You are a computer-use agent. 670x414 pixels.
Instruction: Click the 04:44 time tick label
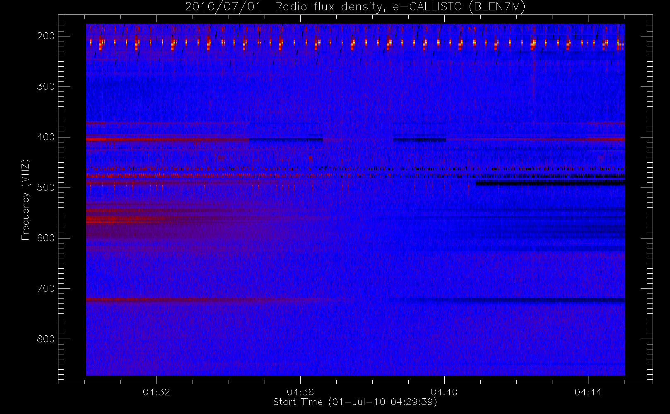[x=588, y=392]
